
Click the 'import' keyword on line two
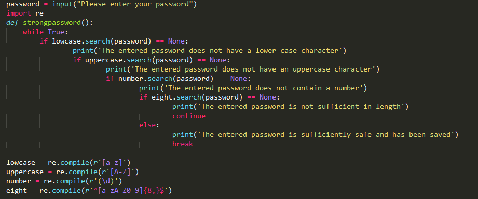(19, 13)
